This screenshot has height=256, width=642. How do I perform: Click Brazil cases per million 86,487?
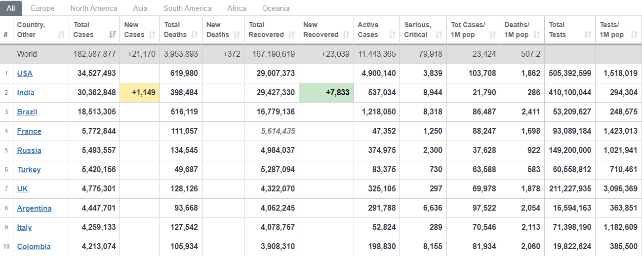(x=484, y=112)
